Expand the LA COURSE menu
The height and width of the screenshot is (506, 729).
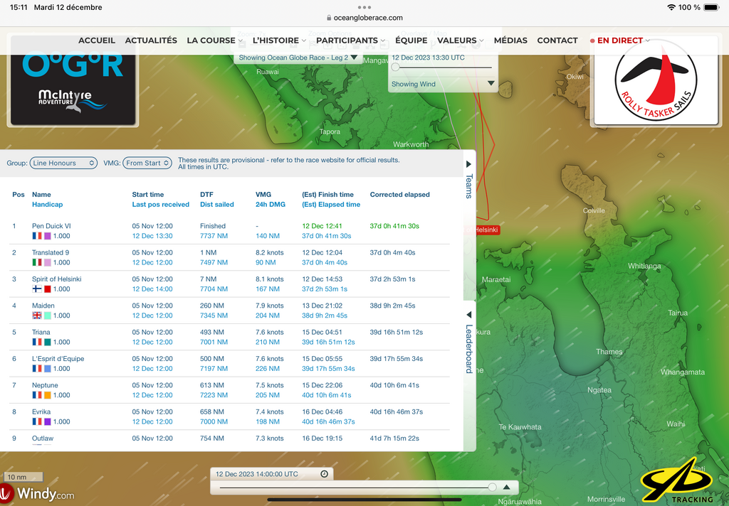(x=215, y=41)
